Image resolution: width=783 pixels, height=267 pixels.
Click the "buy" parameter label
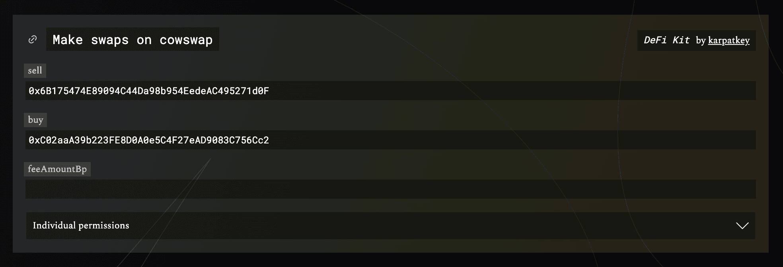coord(35,120)
